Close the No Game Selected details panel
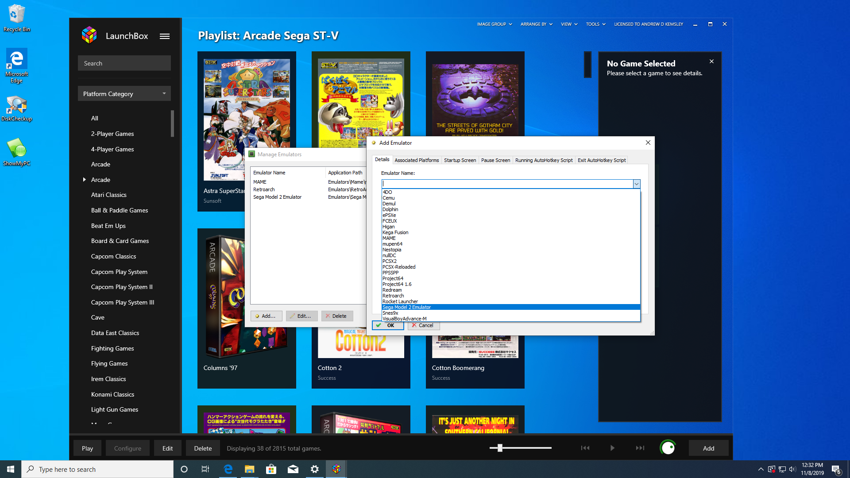Viewport: 850px width, 478px height. pos(711,62)
